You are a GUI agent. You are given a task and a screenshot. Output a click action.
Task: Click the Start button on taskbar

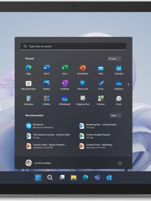[38, 177]
